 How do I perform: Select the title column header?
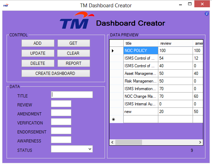pyautogui.click(x=141, y=43)
